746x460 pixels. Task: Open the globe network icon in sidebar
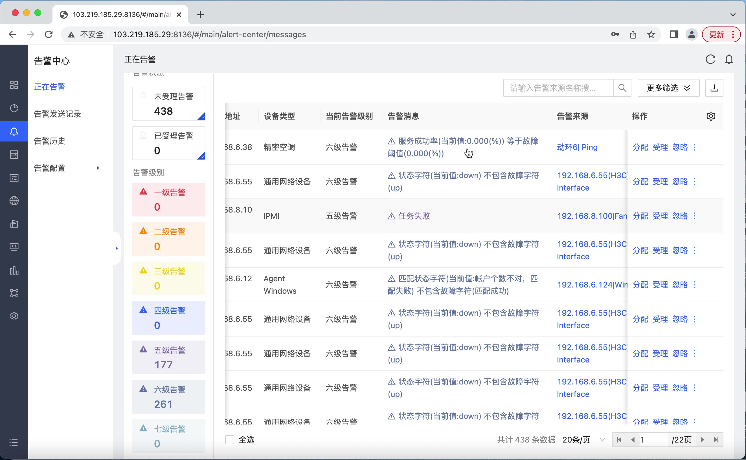pyautogui.click(x=14, y=200)
